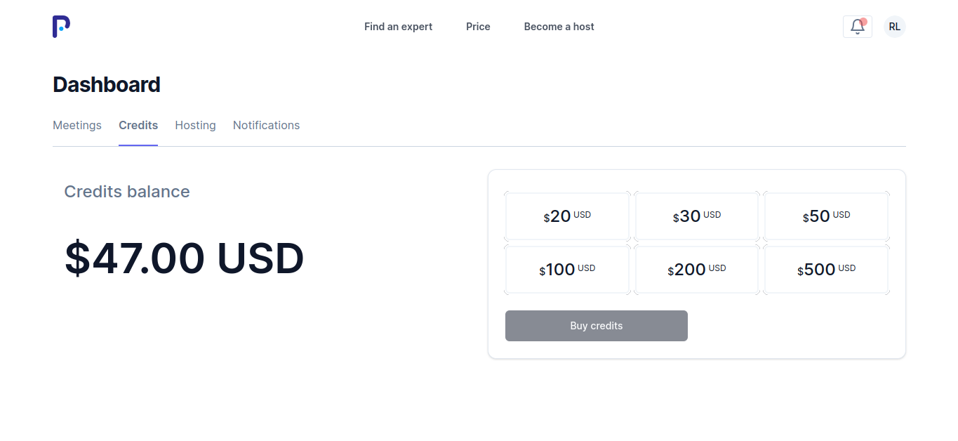Screen dimensions: 958x441
Task: Choose the $100 USD credit amount
Action: (x=567, y=270)
